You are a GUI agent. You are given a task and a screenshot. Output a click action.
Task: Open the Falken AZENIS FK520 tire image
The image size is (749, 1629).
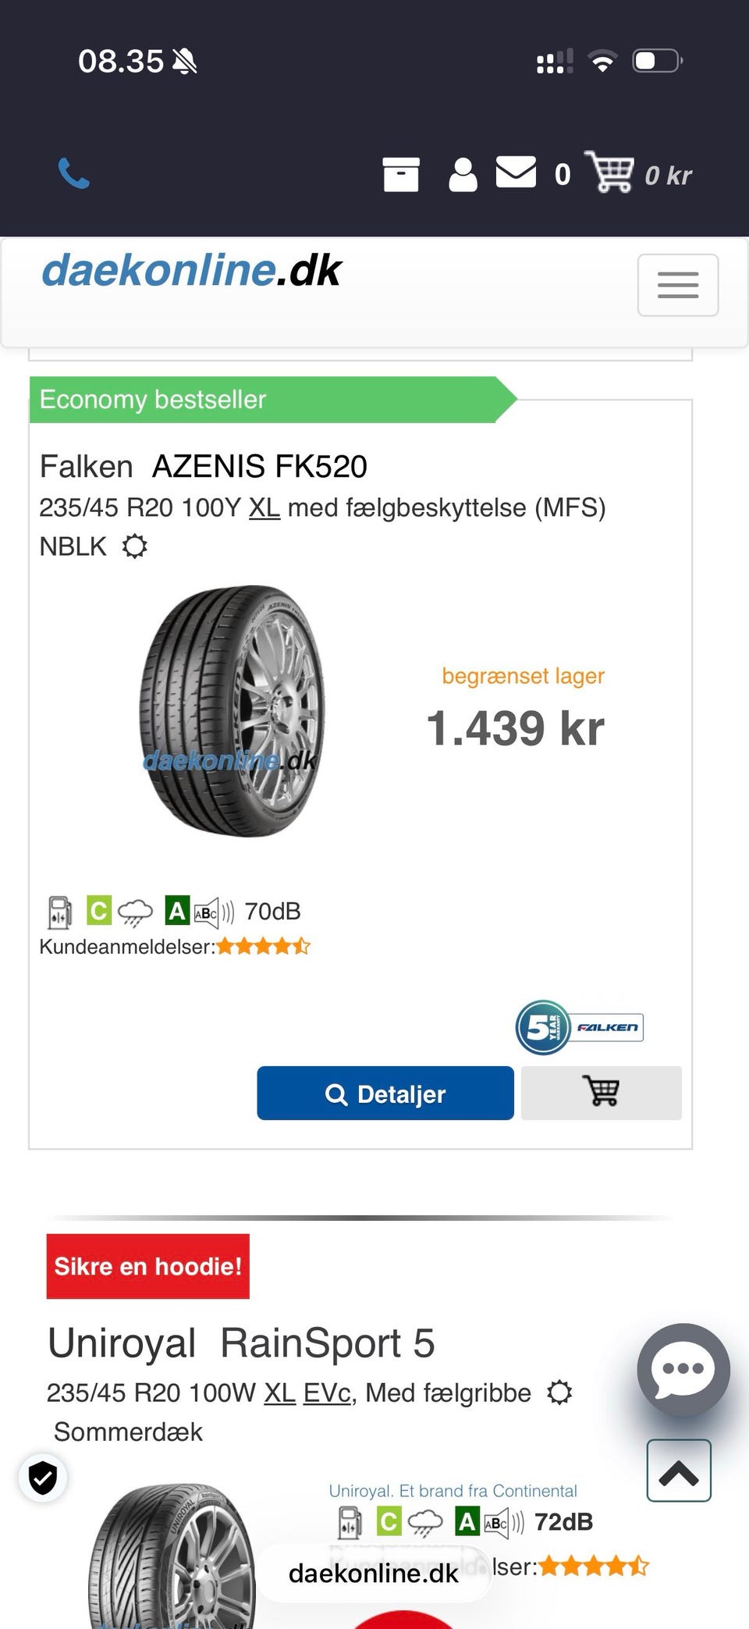coord(232,710)
